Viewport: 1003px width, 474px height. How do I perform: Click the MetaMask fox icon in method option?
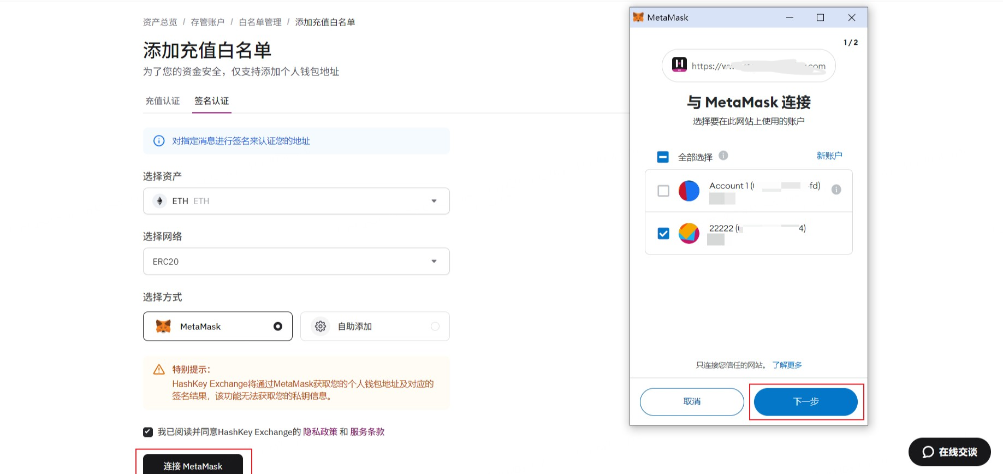pyautogui.click(x=163, y=327)
